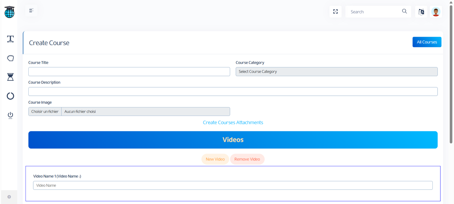Click the Video Name 1 label
The height and width of the screenshot is (204, 454).
(x=57, y=176)
